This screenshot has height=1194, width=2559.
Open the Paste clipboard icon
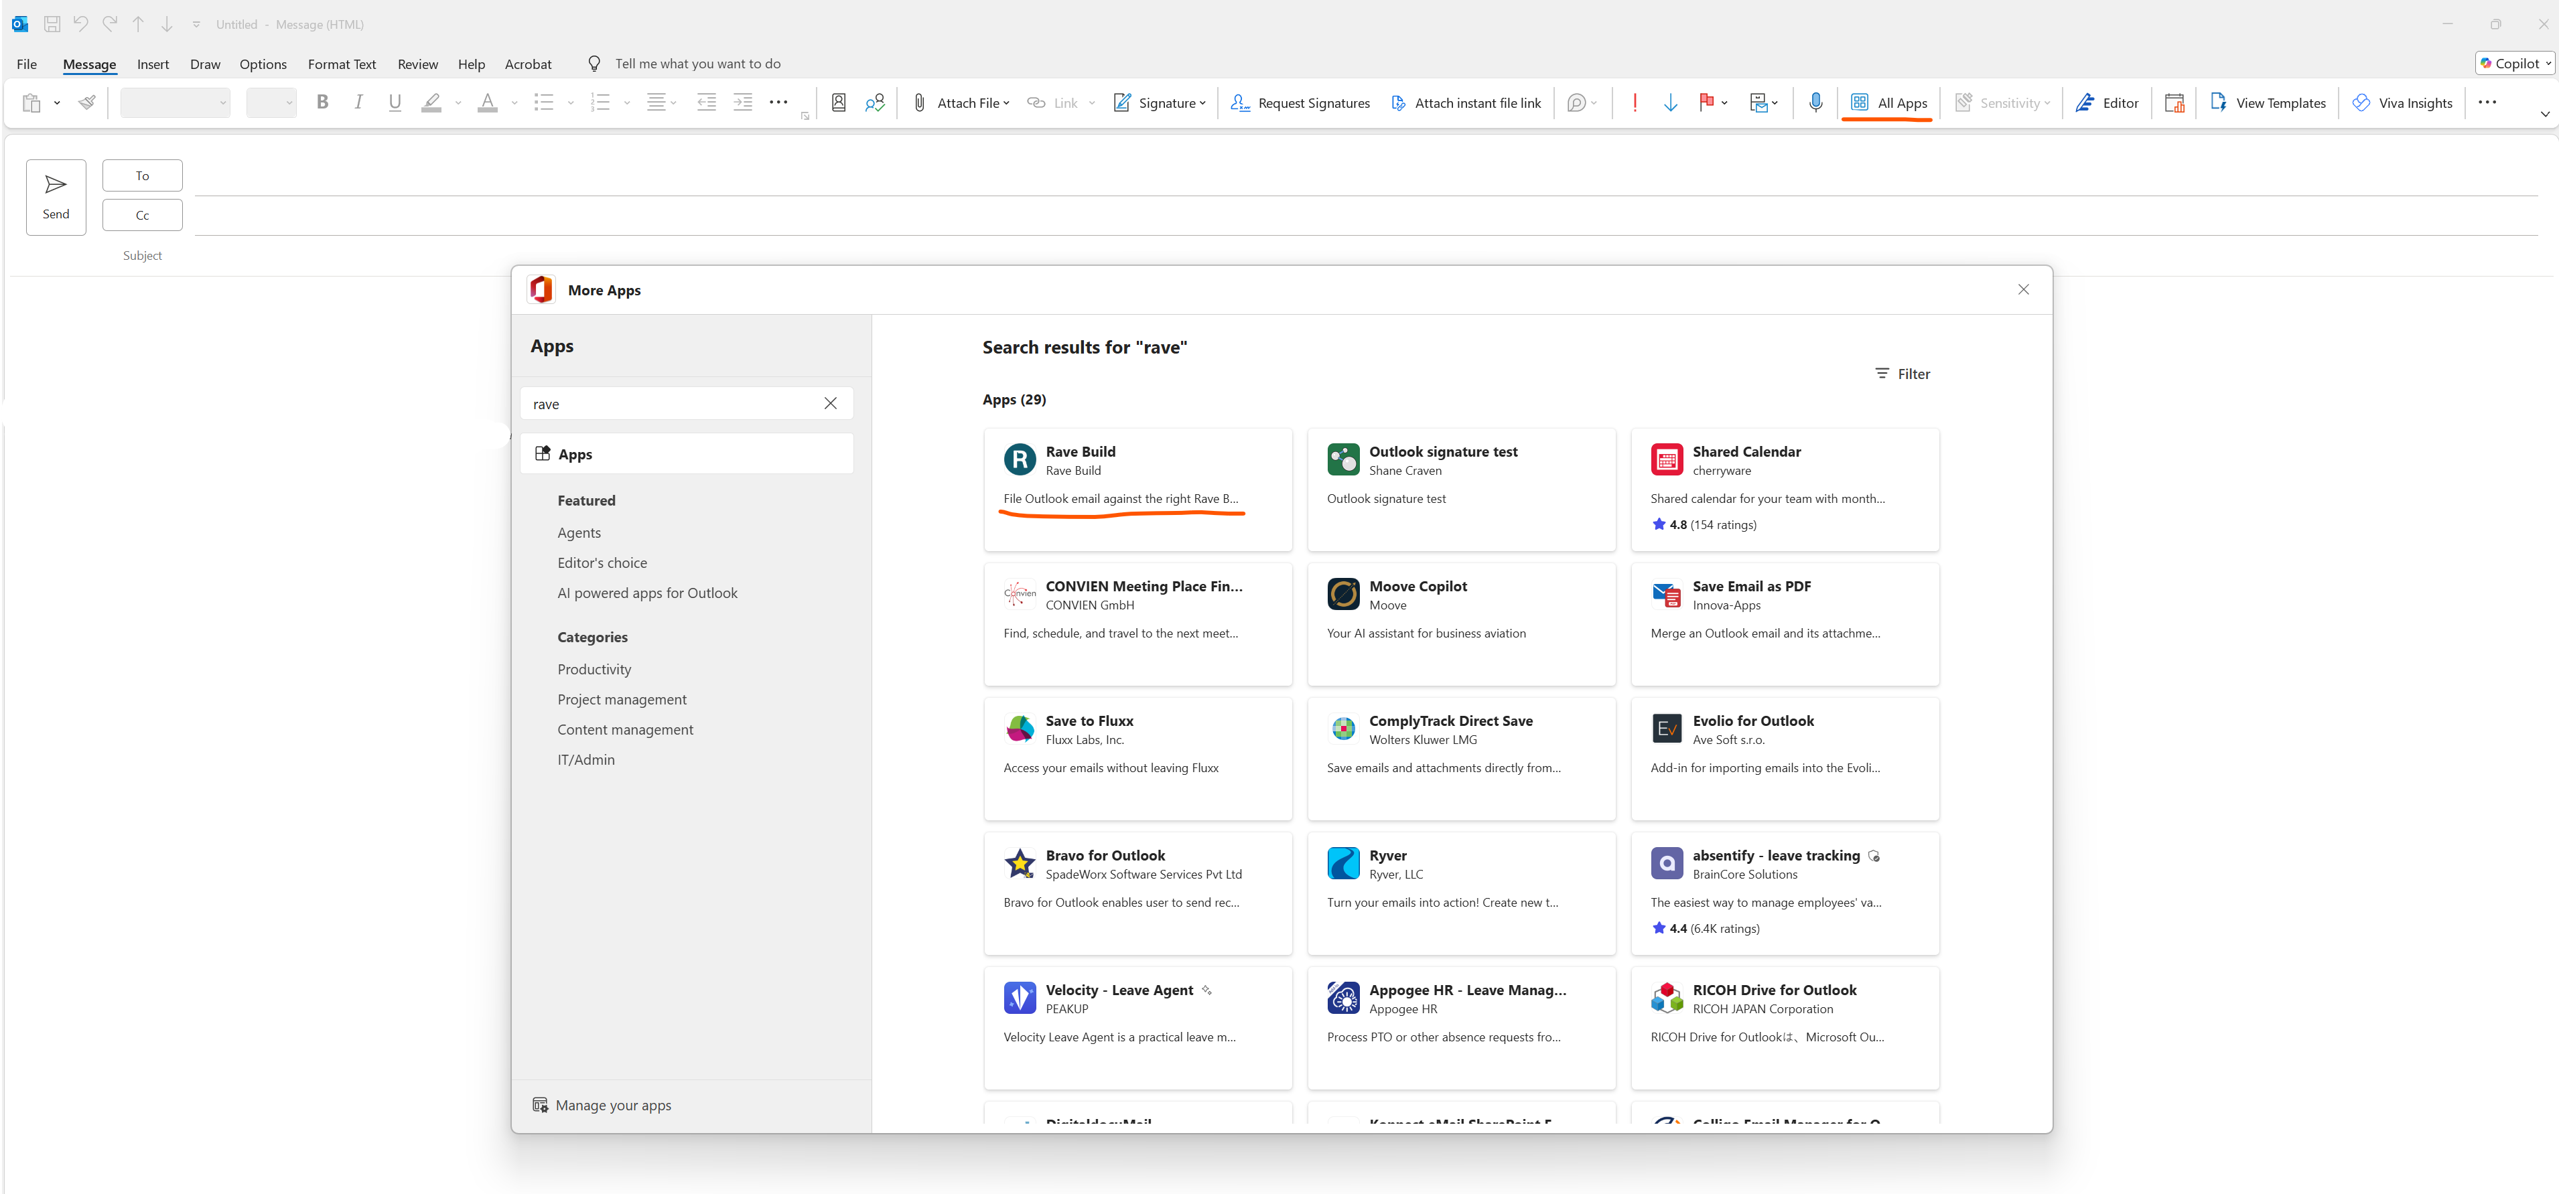click(x=31, y=102)
